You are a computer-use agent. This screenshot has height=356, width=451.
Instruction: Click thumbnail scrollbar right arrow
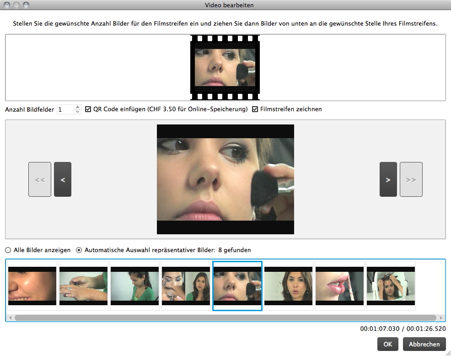[441, 318]
